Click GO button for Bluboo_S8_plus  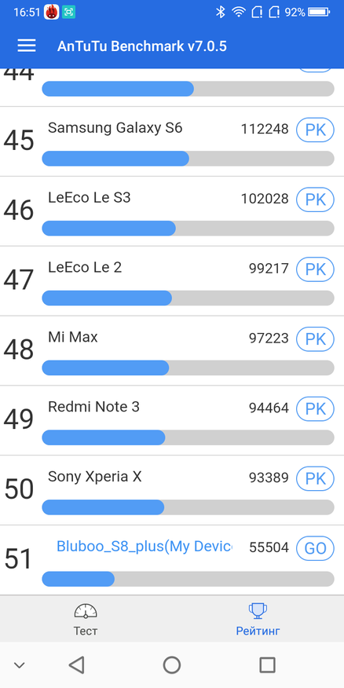click(316, 548)
